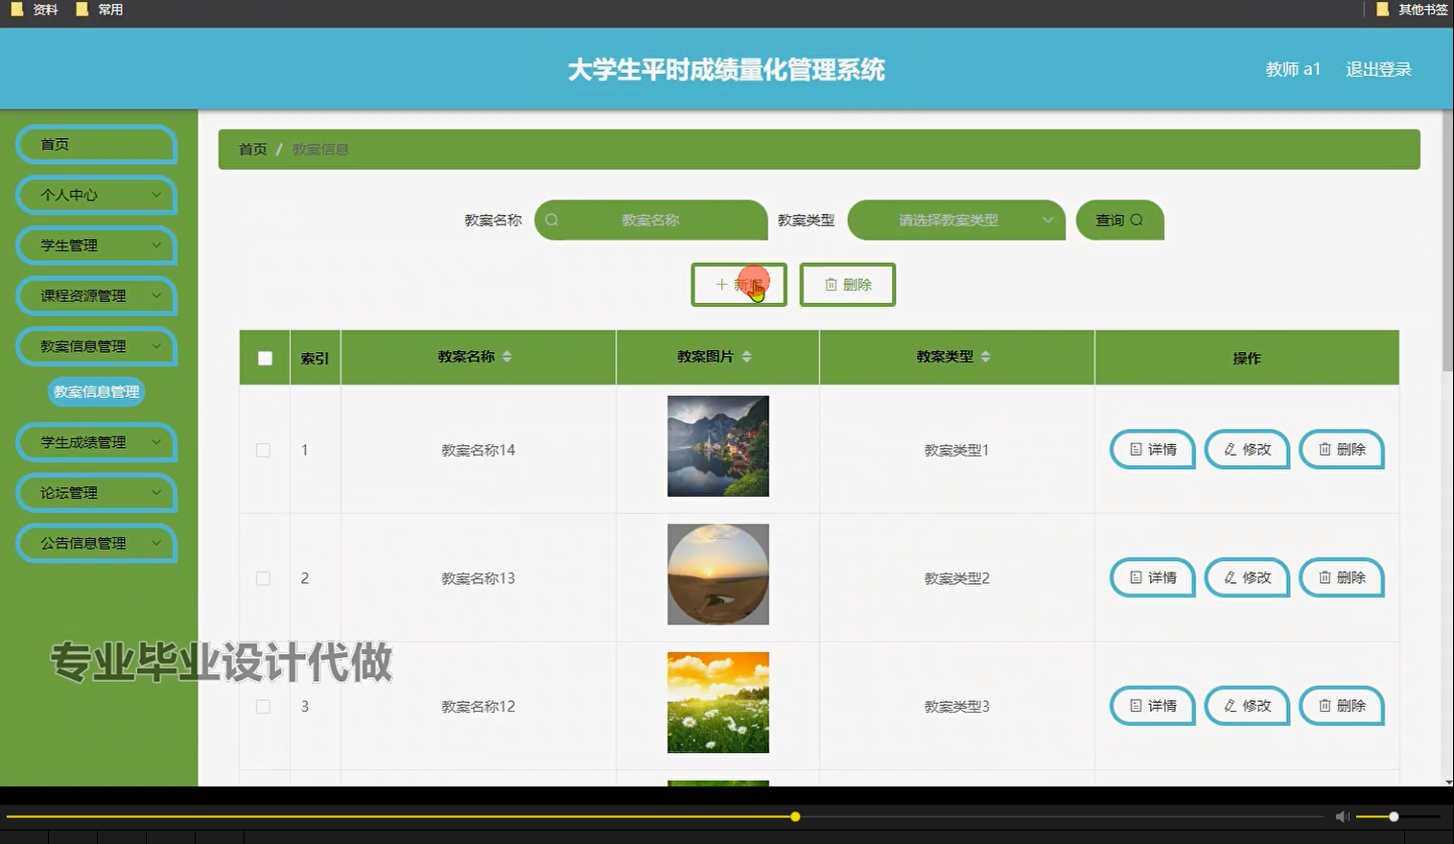Viewport: 1454px width, 844px height.
Task: Open the 请选择教案类型 dropdown
Action: 955,220
